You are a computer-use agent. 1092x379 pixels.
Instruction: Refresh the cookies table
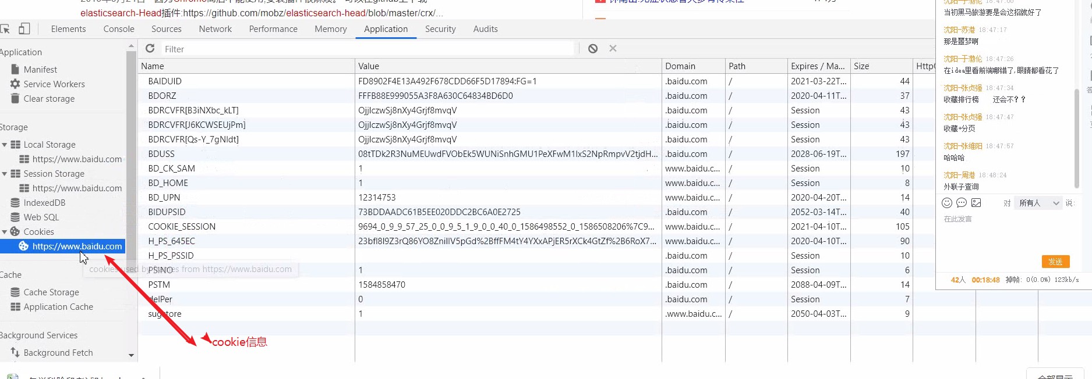tap(150, 49)
